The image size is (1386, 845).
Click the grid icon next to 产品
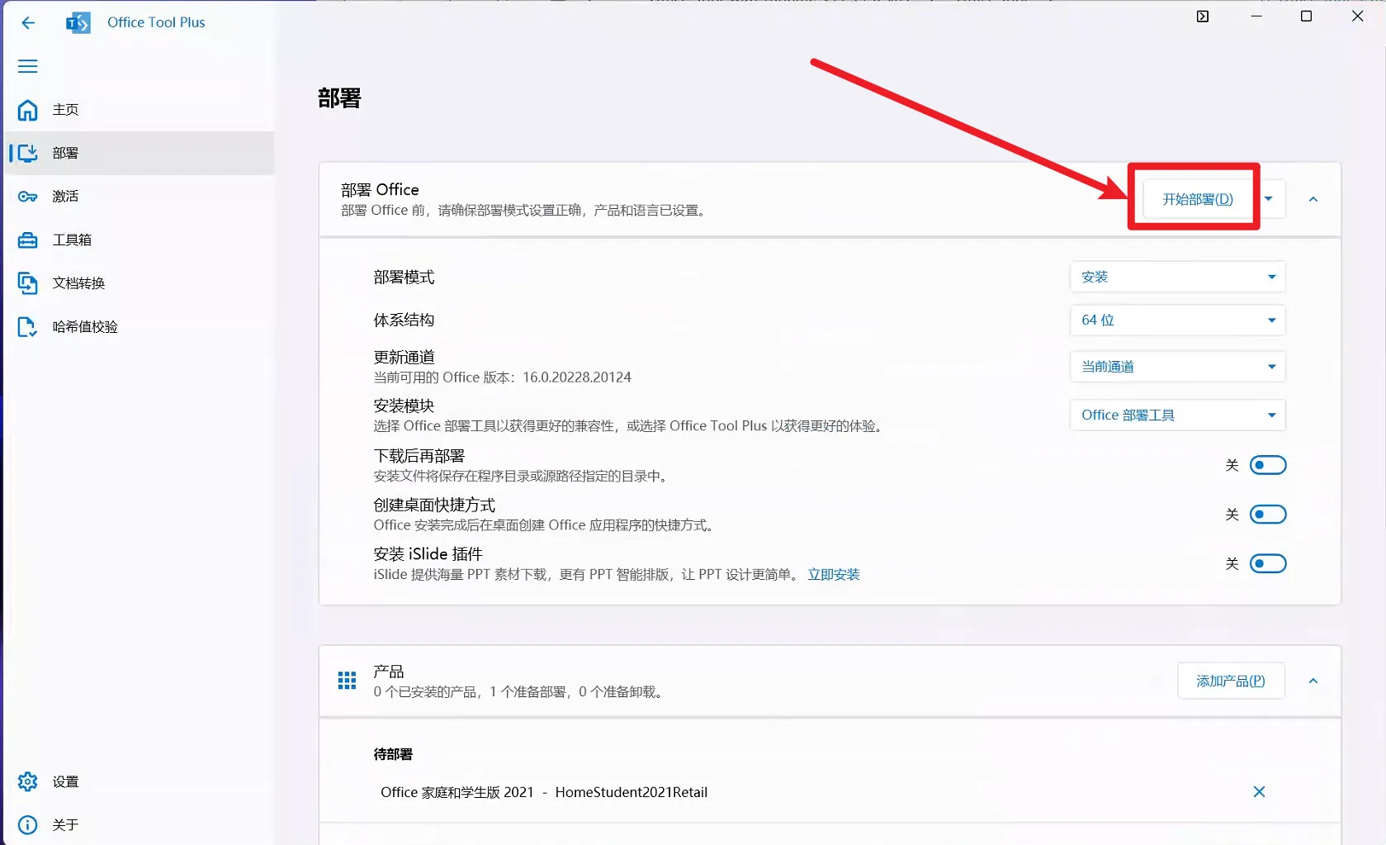pos(347,681)
